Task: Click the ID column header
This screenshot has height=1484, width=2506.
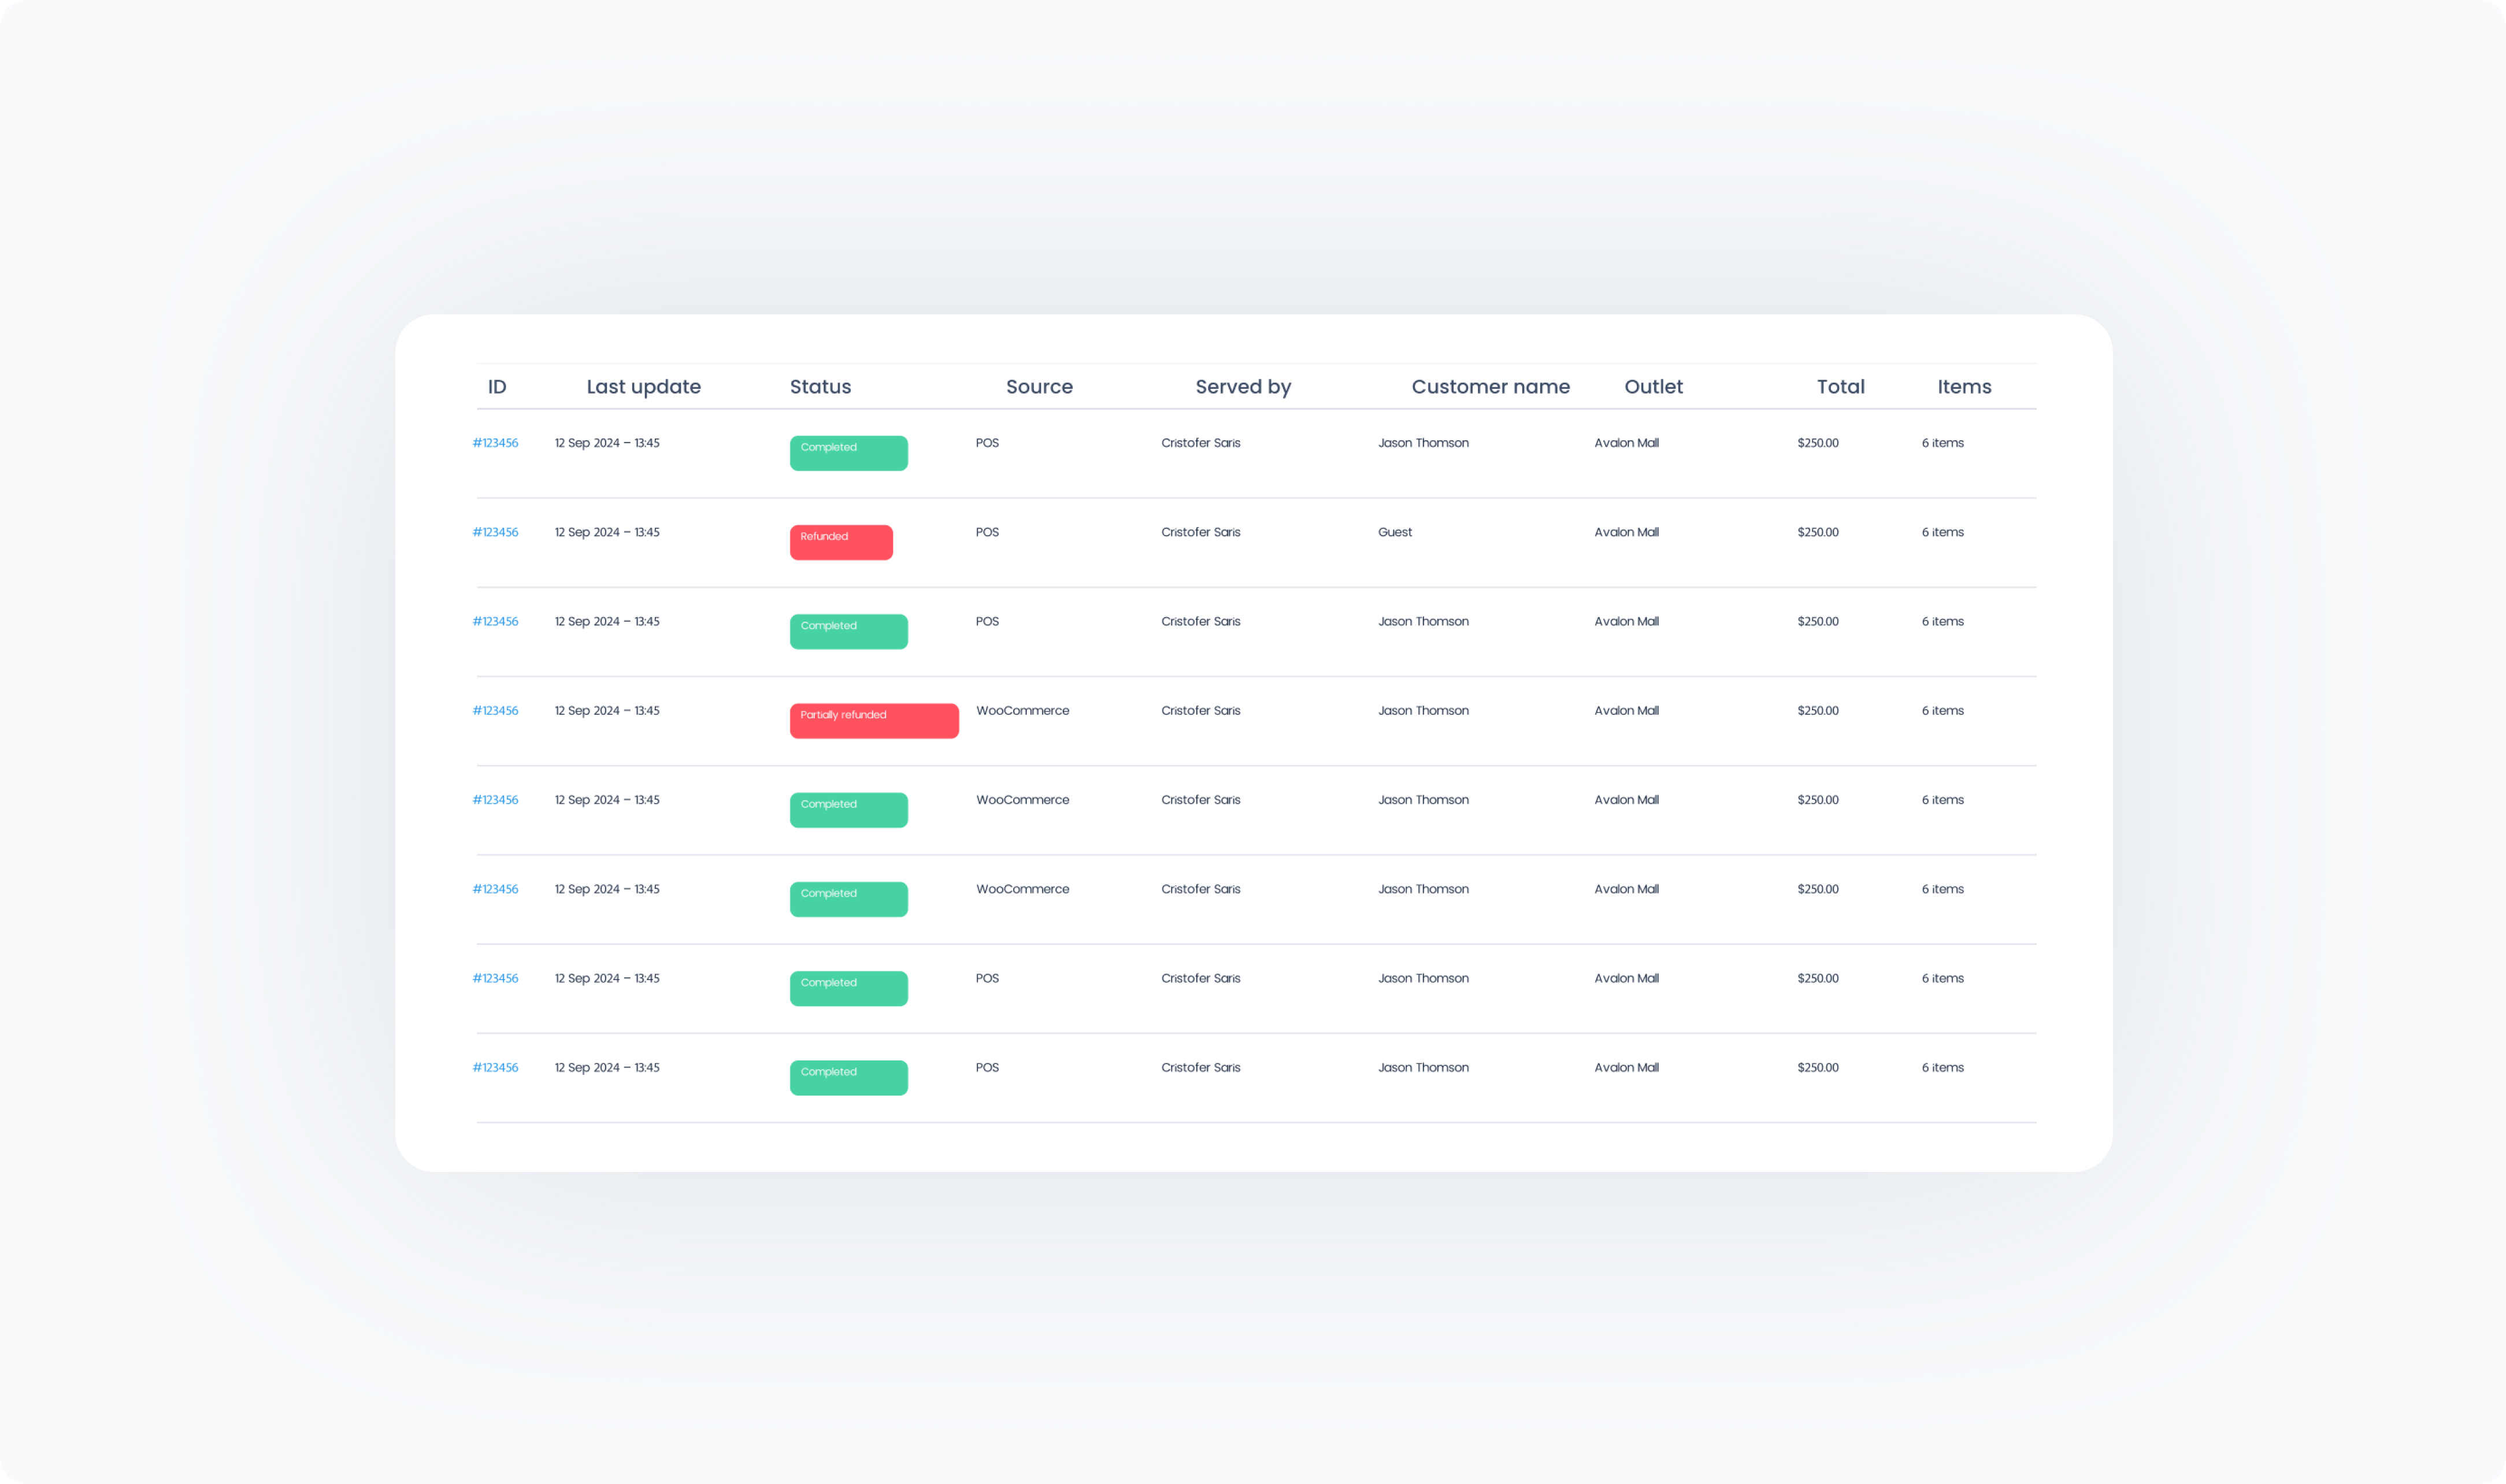Action: pos(497,387)
